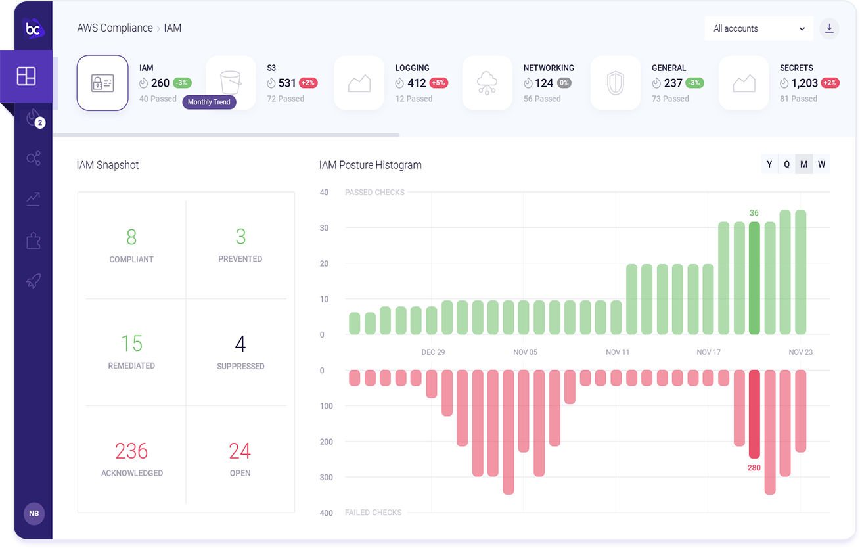Open the 24 Open snapshot tile
Viewport: 860px width, 548px height.
pos(240,459)
